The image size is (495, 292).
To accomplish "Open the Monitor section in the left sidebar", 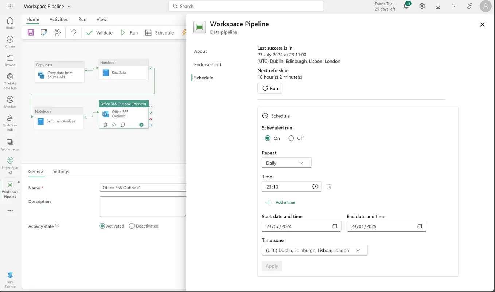I will (x=10, y=101).
